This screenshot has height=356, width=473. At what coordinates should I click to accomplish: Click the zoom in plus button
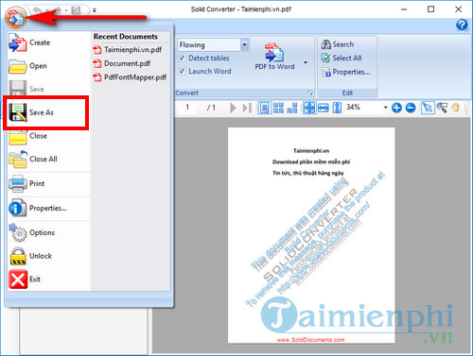[396, 108]
